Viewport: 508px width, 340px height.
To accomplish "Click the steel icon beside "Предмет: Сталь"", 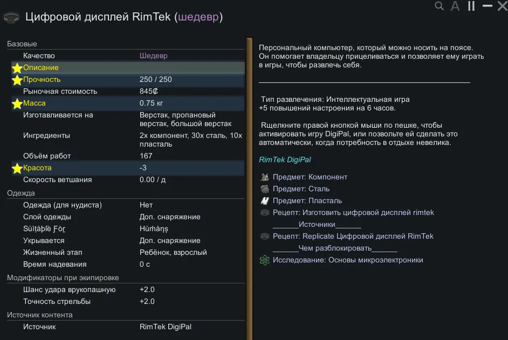I will (264, 189).
